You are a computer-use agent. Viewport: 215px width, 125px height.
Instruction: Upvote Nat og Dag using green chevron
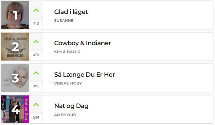coord(36,105)
